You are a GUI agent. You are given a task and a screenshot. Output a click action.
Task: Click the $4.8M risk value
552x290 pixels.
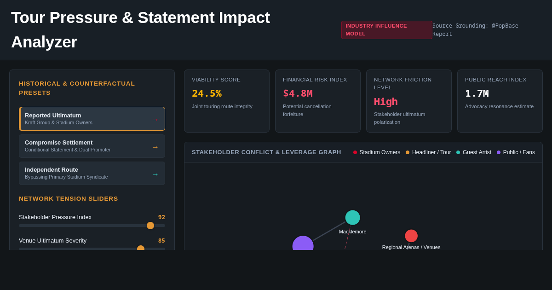(x=298, y=93)
